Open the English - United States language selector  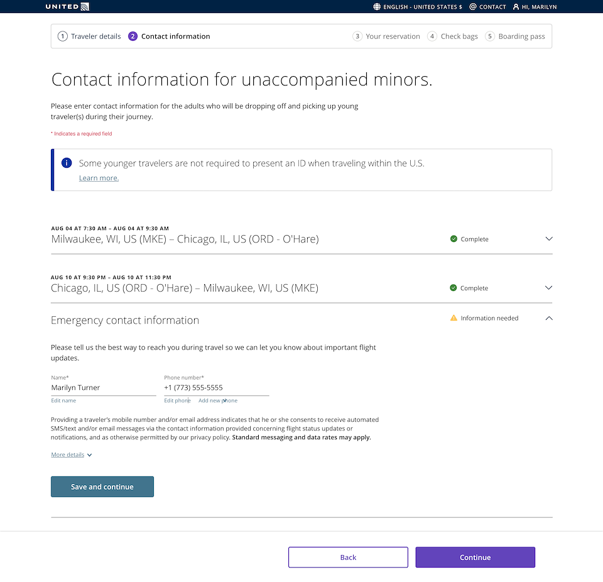tap(418, 6)
